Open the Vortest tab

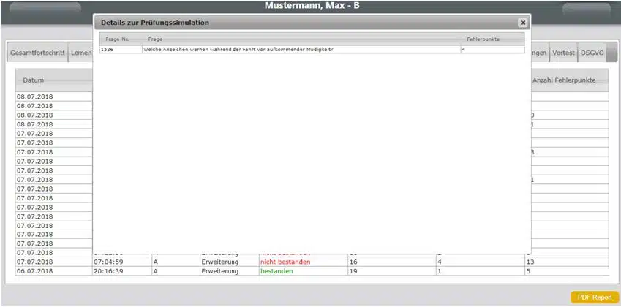click(563, 53)
